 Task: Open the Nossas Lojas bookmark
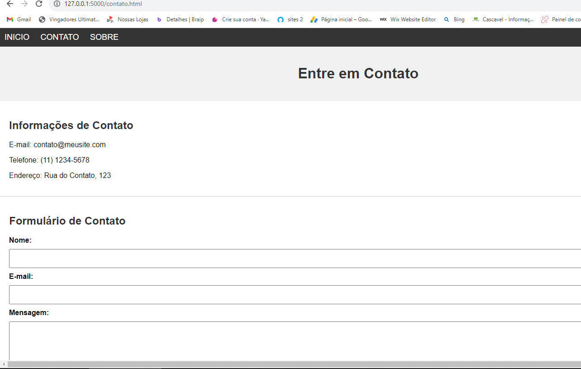tap(128, 19)
